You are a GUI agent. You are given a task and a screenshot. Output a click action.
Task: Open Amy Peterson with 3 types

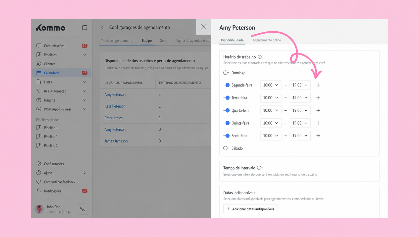[115, 95]
